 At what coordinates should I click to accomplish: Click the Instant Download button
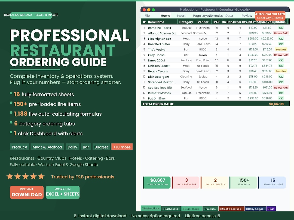27,192
